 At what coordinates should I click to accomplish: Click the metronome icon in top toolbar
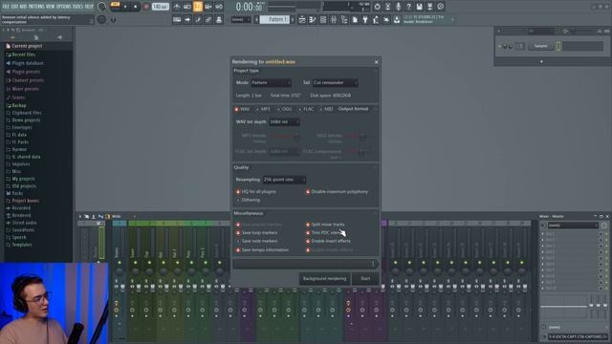177,7
